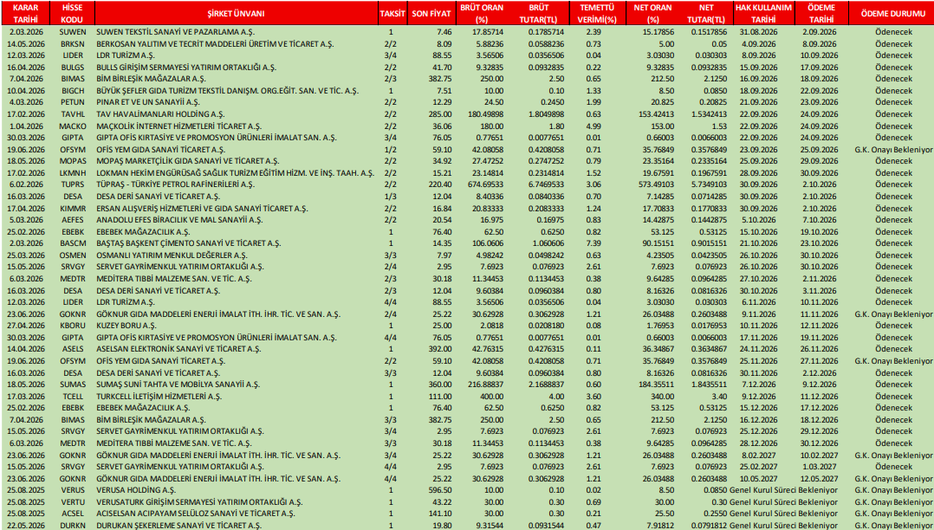Select the KUZEY BORU A.Ş. cell

tap(126, 326)
